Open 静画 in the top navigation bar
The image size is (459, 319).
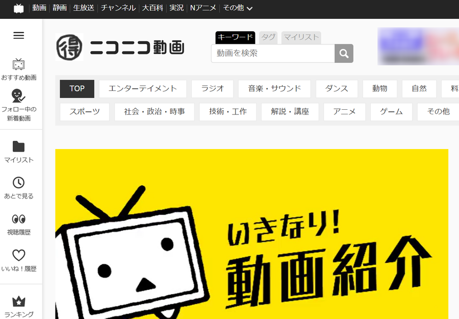[x=60, y=8]
